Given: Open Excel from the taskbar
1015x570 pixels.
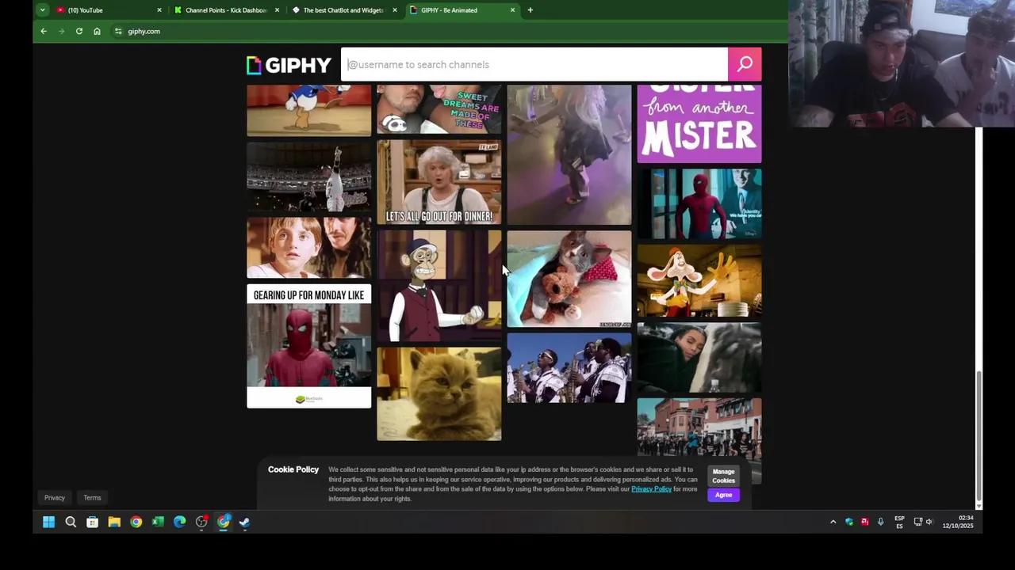Looking at the screenshot, I should point(158,522).
